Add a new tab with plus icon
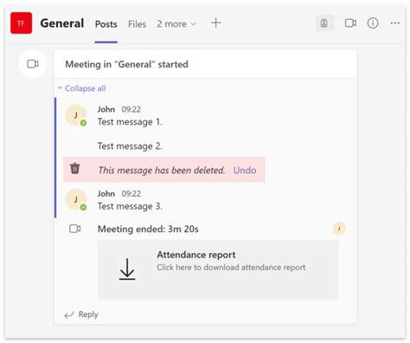This screenshot has width=410, height=343. tap(215, 23)
